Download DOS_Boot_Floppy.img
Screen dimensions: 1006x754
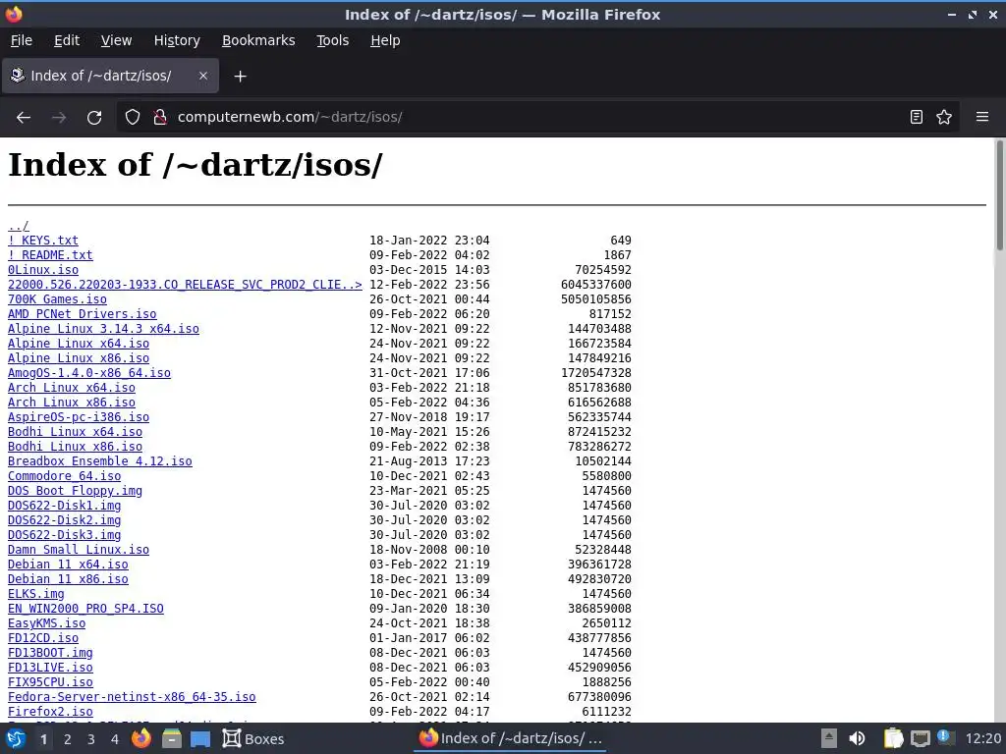75,491
